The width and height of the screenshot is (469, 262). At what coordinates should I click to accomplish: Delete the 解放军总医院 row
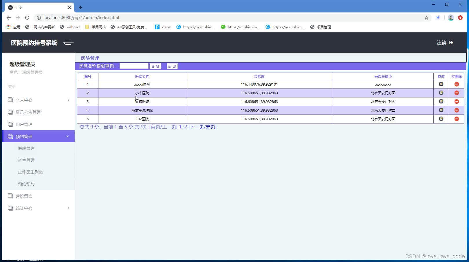point(457,110)
